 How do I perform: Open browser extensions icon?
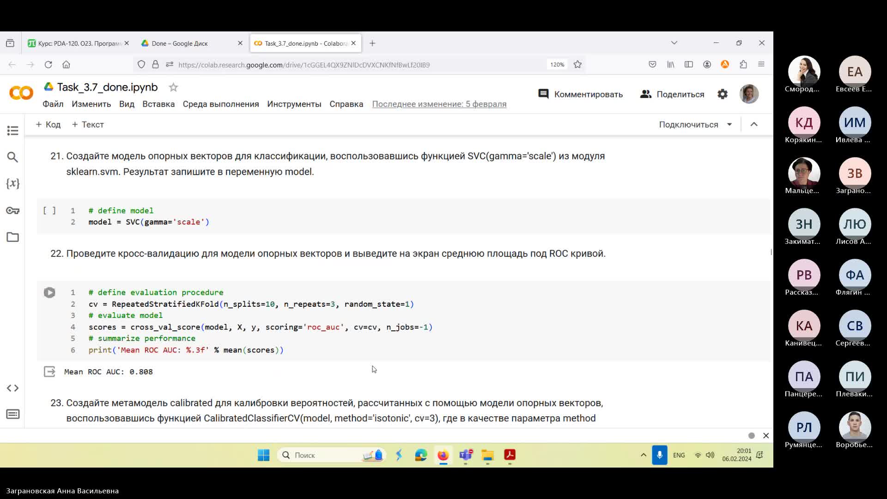tap(743, 65)
